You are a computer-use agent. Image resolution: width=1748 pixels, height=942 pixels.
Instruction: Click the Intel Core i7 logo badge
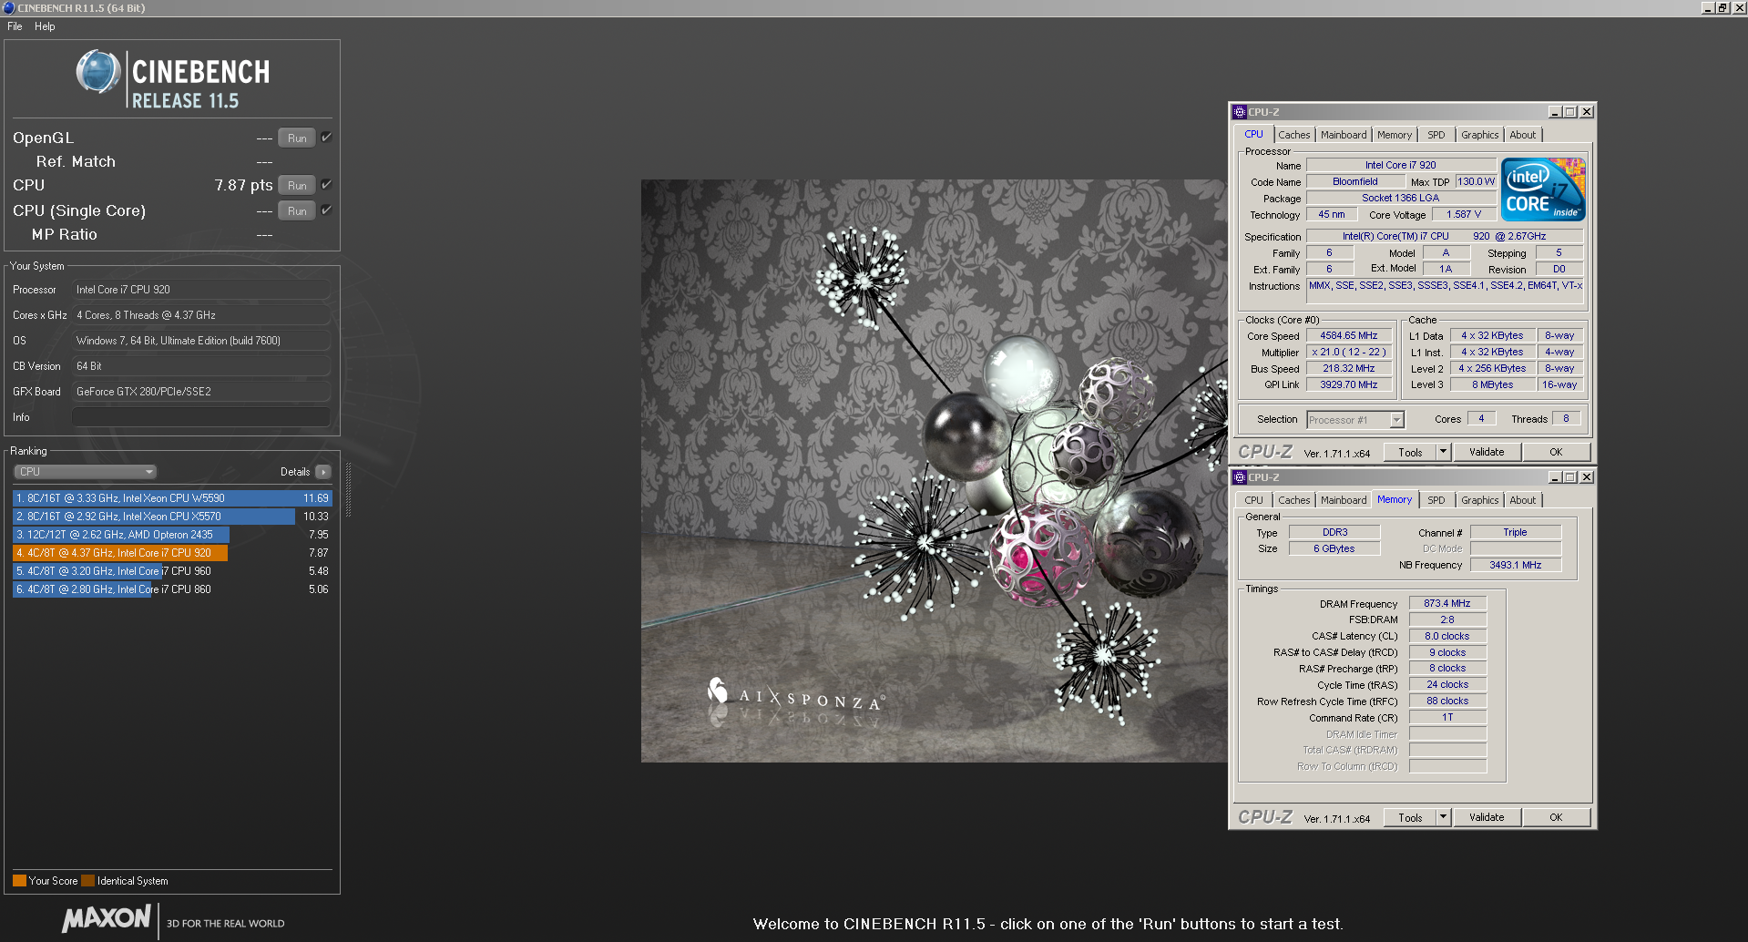(x=1543, y=189)
